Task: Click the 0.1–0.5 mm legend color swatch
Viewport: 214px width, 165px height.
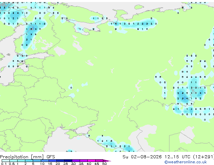Action: point(6,161)
